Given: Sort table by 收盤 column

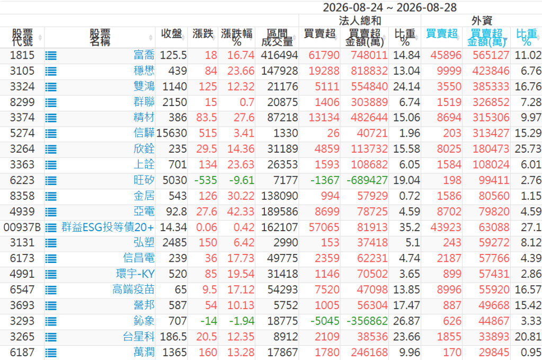Looking at the screenshot, I should (172, 37).
